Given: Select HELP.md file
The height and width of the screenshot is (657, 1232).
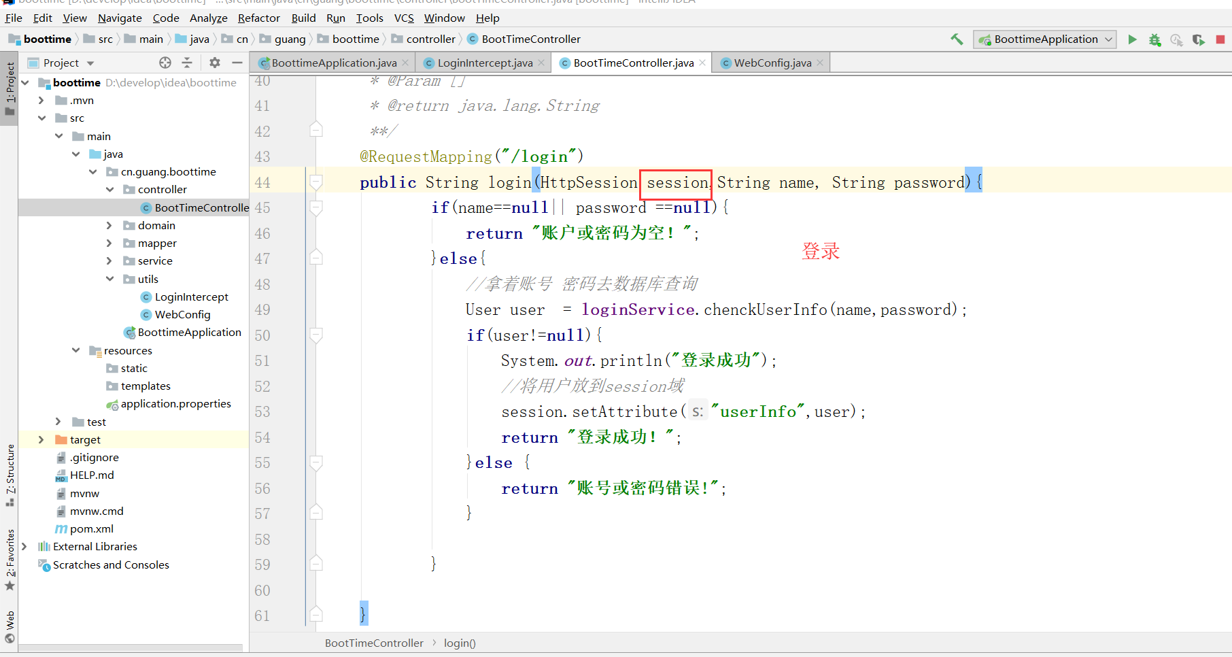Looking at the screenshot, I should (x=84, y=475).
